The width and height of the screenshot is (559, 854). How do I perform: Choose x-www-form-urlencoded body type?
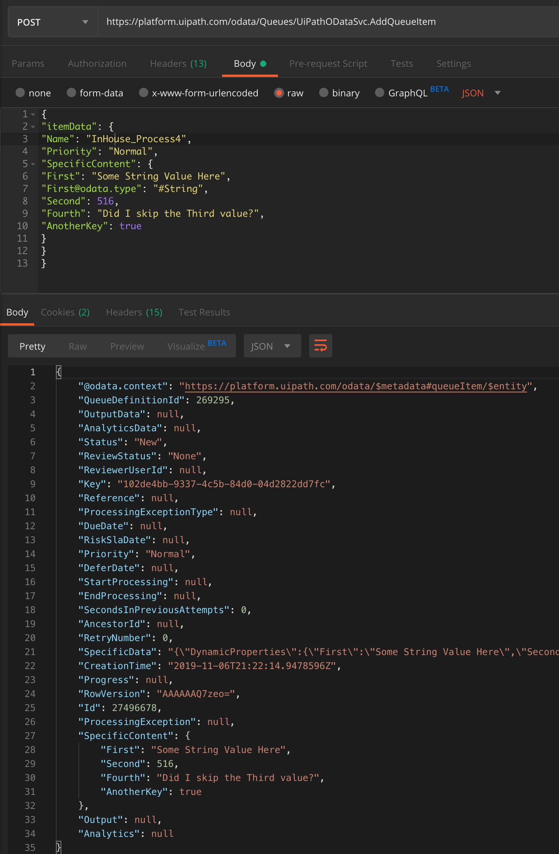144,93
